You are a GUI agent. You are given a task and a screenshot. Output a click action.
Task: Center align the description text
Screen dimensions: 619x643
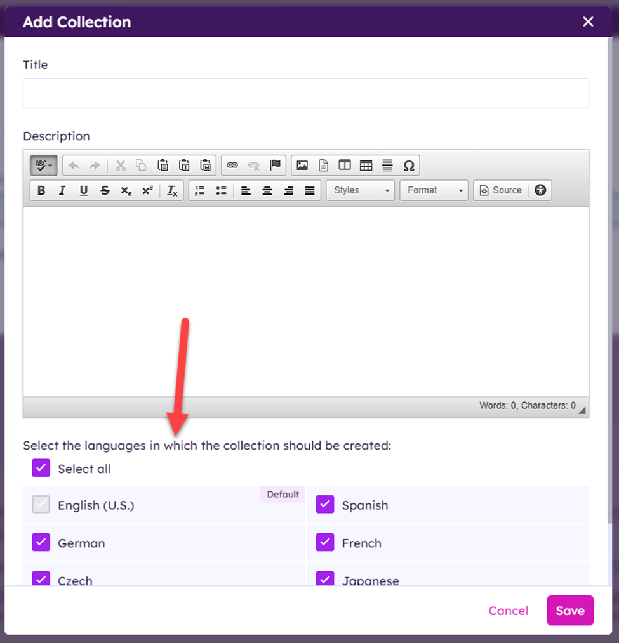point(267,190)
